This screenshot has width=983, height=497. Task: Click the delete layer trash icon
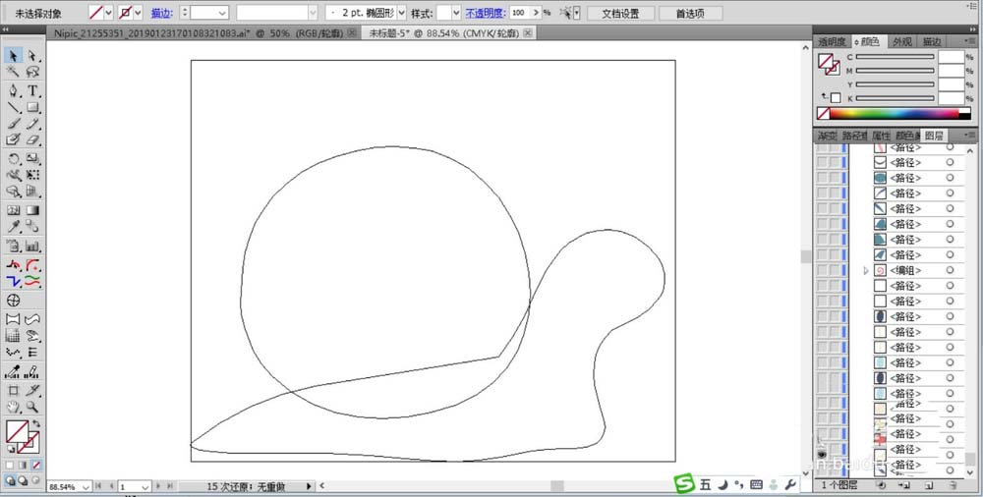coord(953,485)
